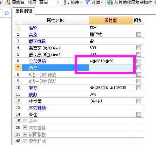
Task: Click the 属性值 column header
Action: pyautogui.click(x=111, y=20)
